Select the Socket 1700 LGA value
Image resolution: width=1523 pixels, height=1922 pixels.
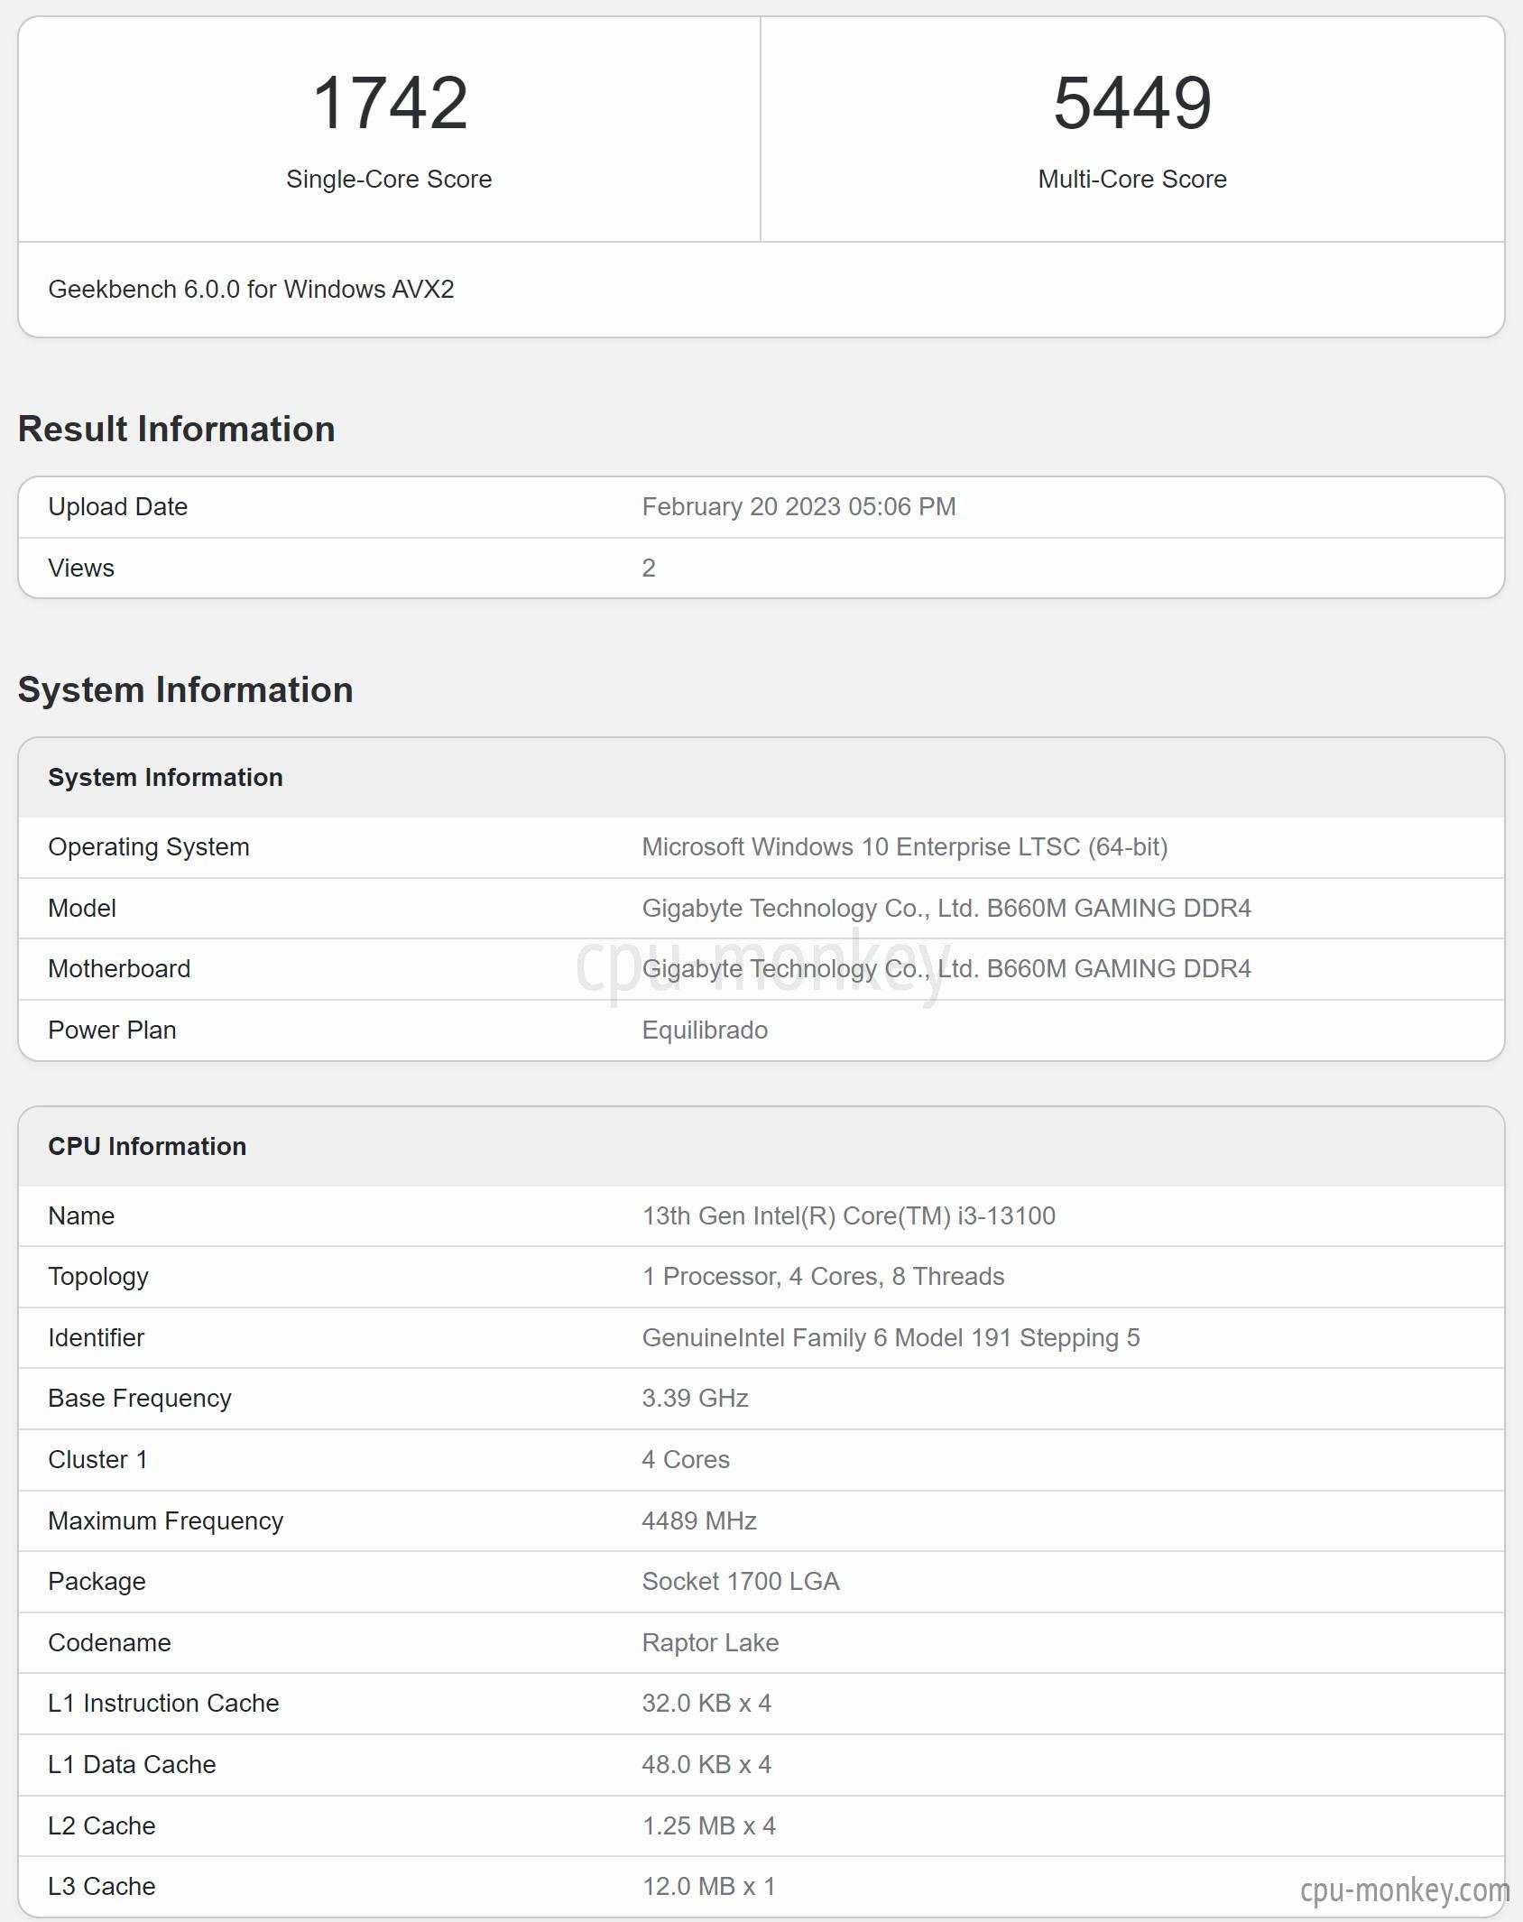[741, 1581]
